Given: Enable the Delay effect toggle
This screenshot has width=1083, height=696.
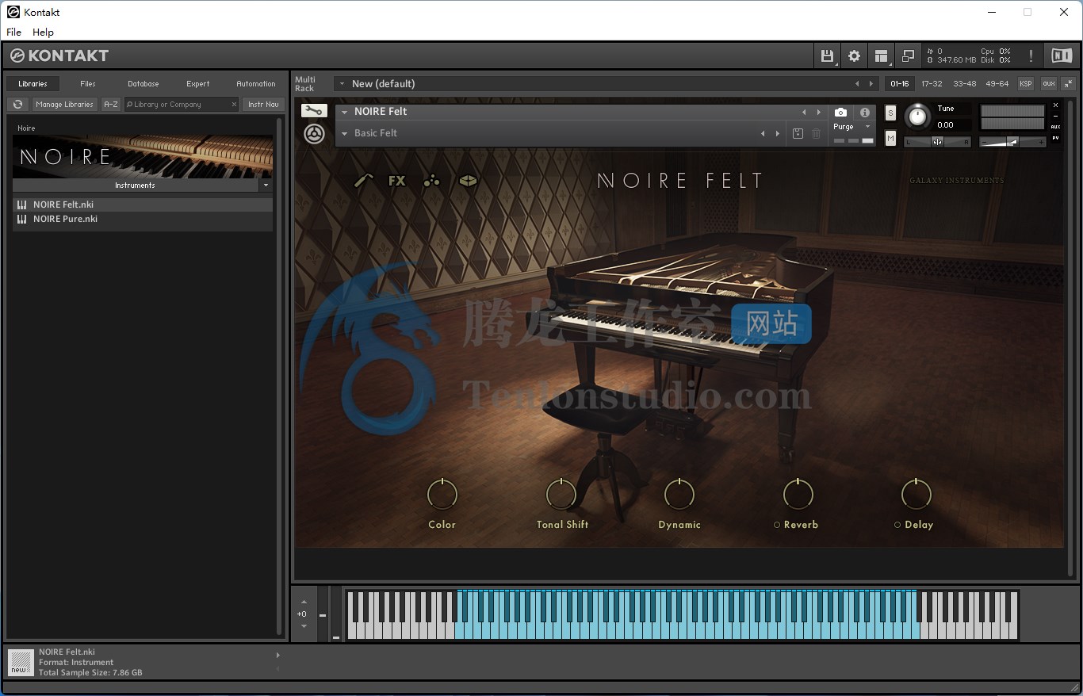Looking at the screenshot, I should [897, 525].
